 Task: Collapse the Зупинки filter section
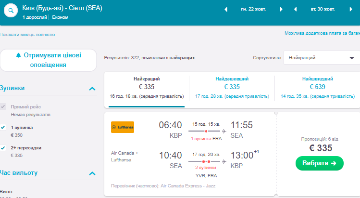click(92, 88)
